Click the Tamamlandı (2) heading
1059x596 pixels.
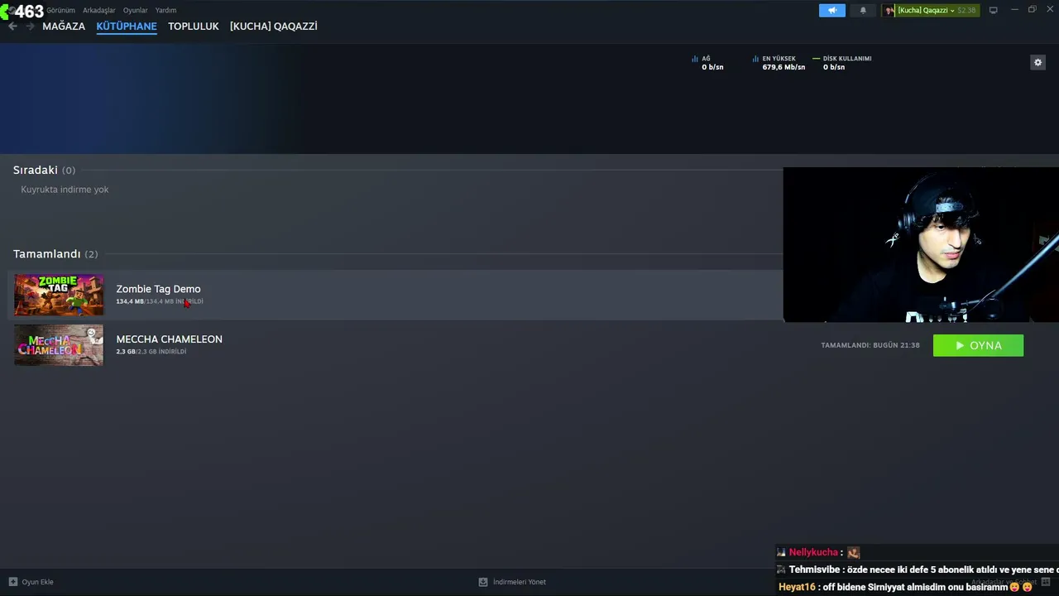[55, 254]
